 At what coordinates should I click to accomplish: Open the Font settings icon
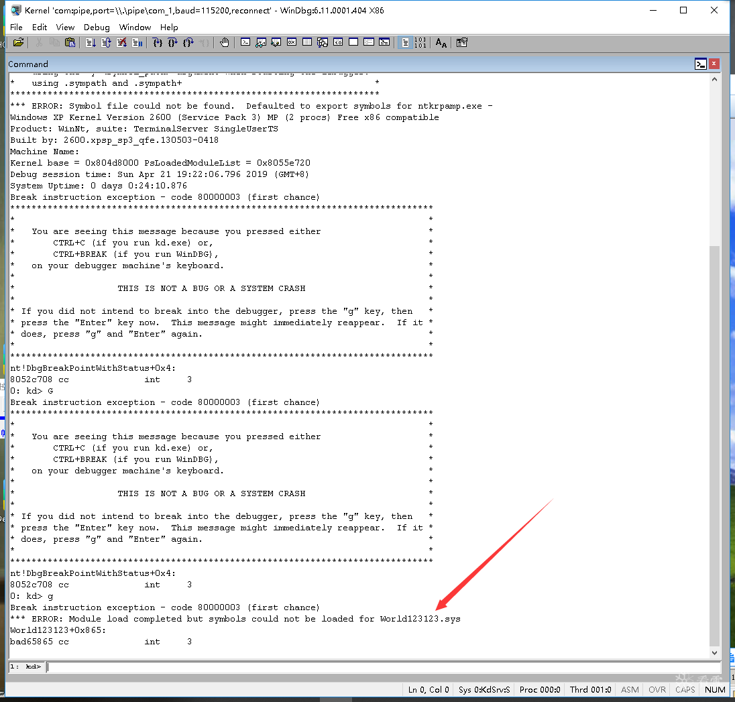tap(441, 43)
